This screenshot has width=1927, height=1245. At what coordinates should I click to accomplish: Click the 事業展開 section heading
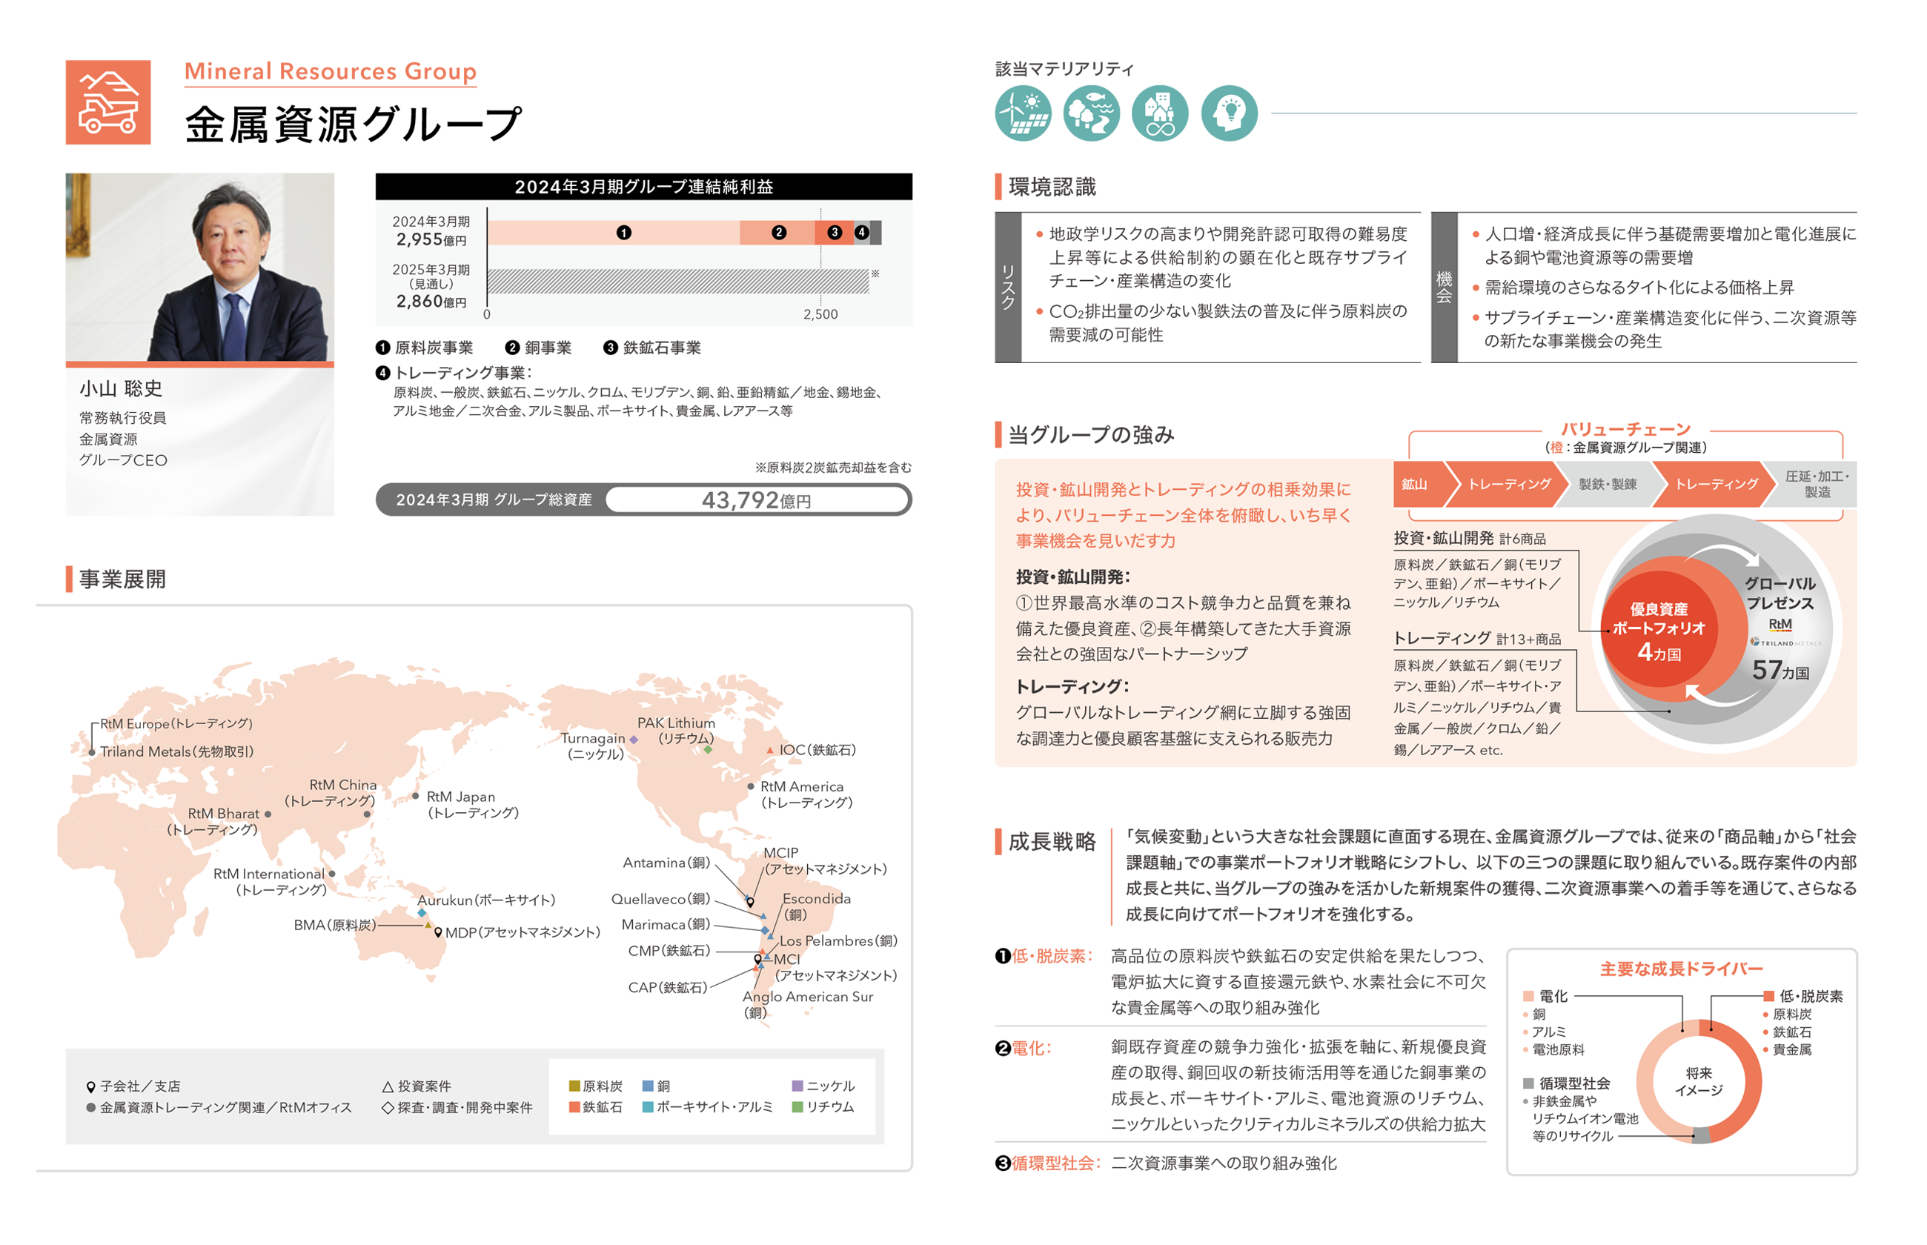tap(122, 579)
